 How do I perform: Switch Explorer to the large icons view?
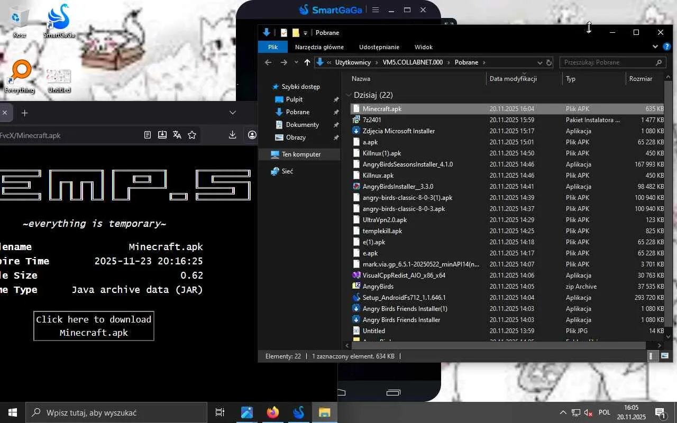[664, 356]
